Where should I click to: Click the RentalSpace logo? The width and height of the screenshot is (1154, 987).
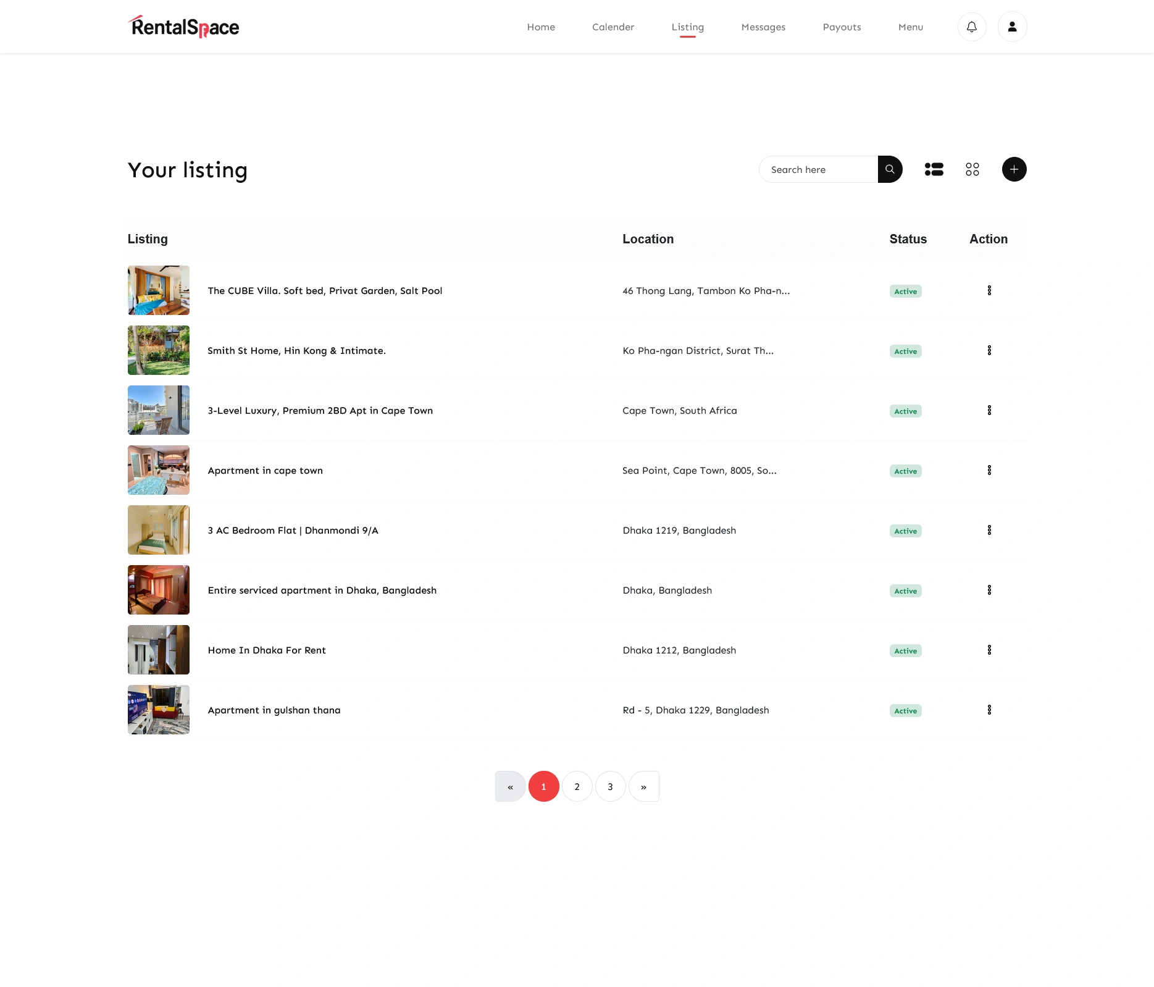[x=184, y=27]
